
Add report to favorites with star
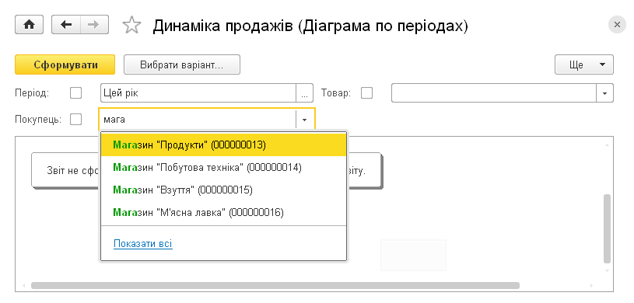[x=131, y=25]
